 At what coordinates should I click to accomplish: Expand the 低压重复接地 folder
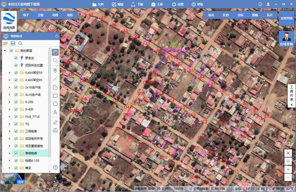coord(10,146)
